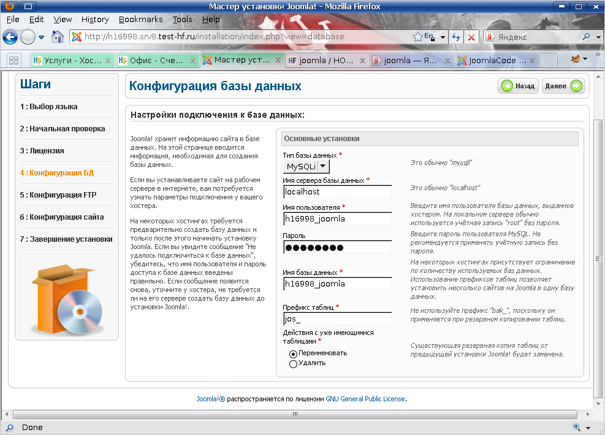Click the 'Имя пользователя' username field
605x435 pixels.
(x=337, y=219)
